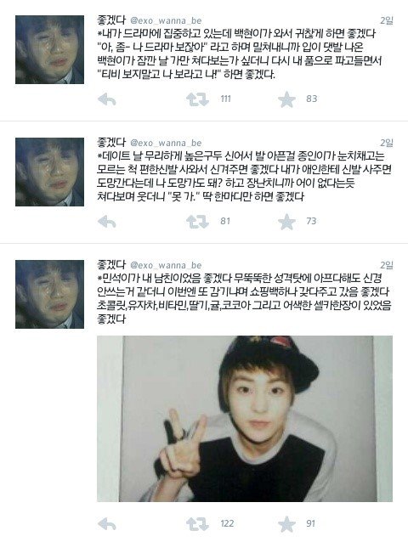Click @exo_wanna_be handle in second tweet

(x=166, y=143)
